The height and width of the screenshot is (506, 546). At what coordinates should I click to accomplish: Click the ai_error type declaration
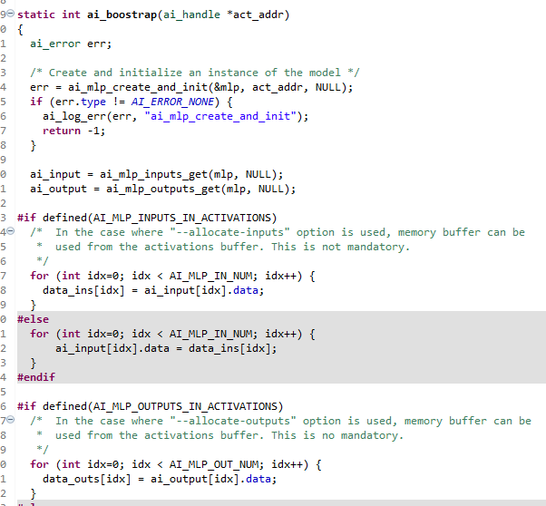(55, 44)
